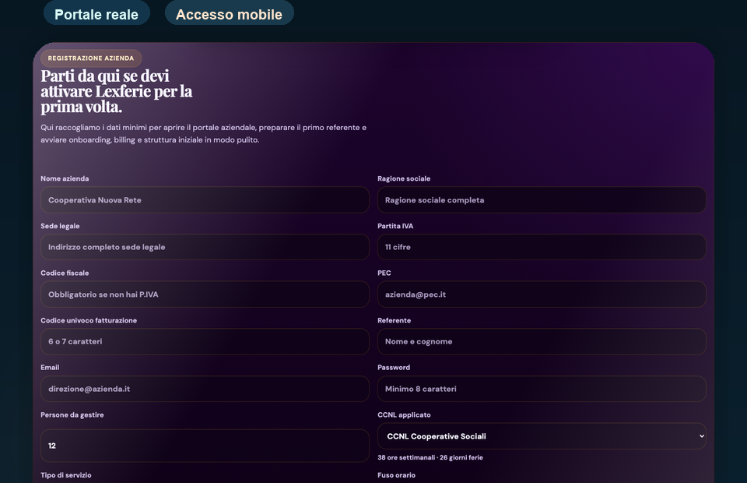The height and width of the screenshot is (483, 747).
Task: Click the REGISTRAZIONE AZIENDA badge
Action: [91, 58]
